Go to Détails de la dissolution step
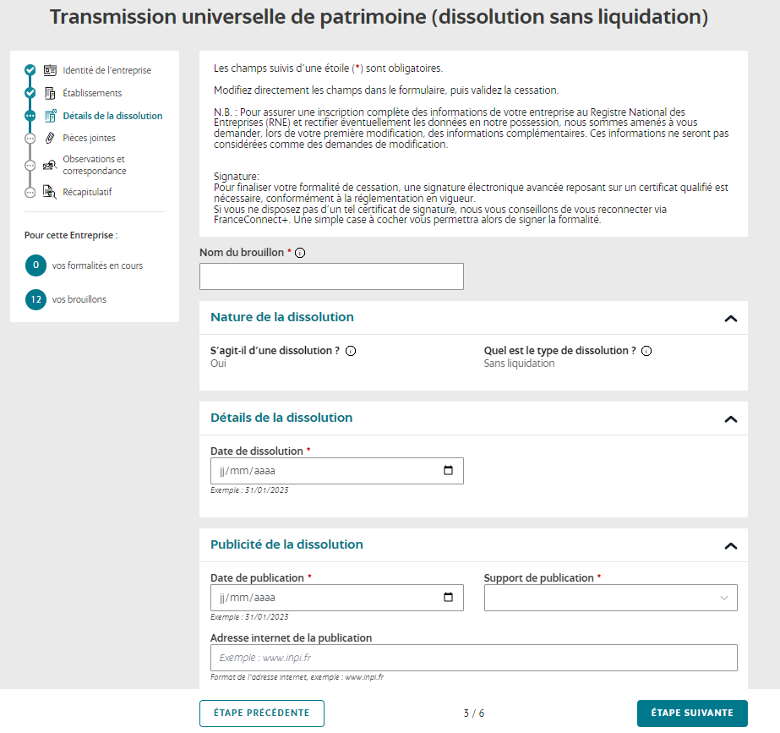The image size is (780, 733). 112,116
